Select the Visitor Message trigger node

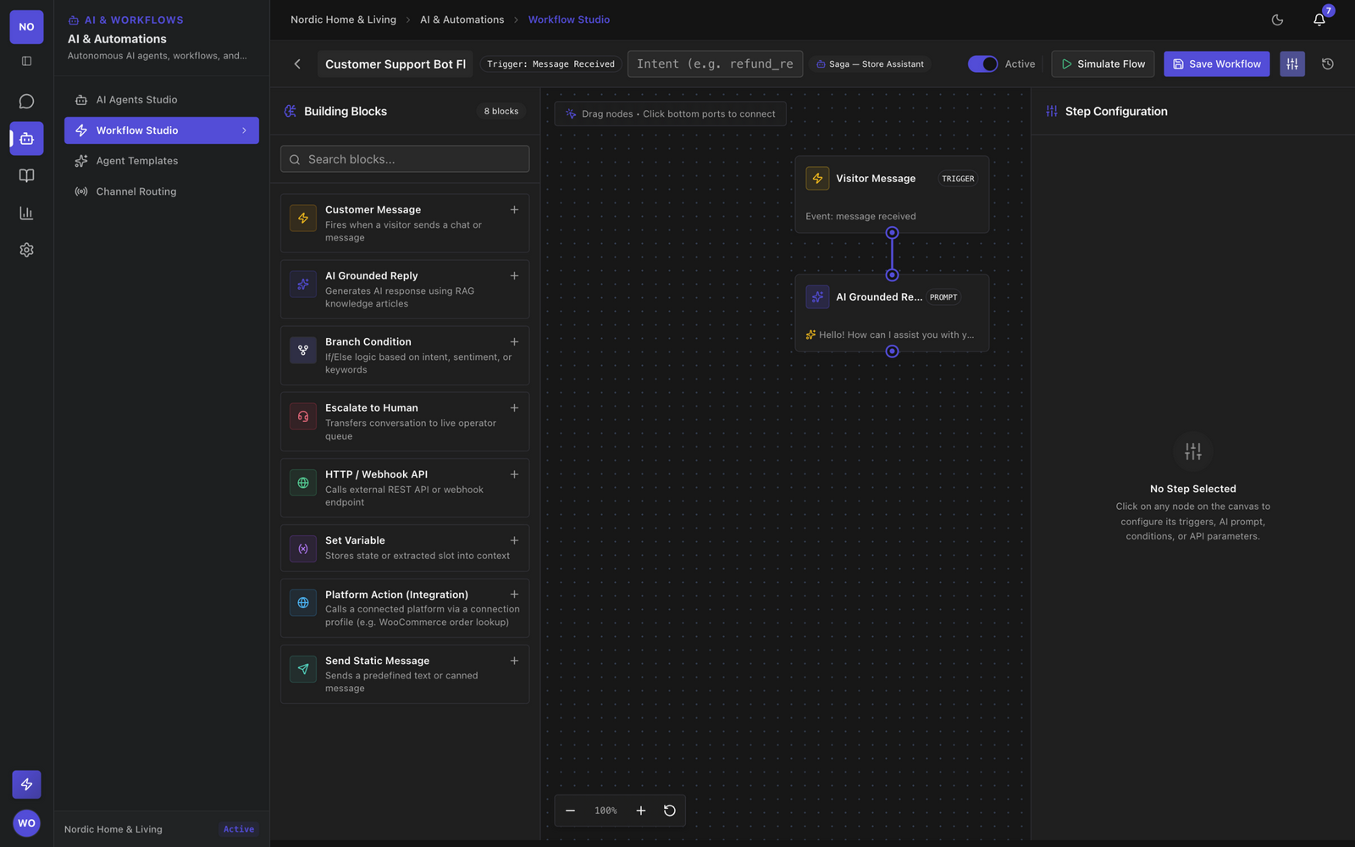[892, 194]
